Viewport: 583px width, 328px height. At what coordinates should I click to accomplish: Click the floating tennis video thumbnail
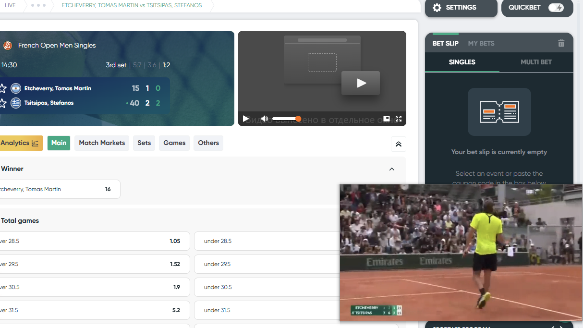tap(461, 252)
